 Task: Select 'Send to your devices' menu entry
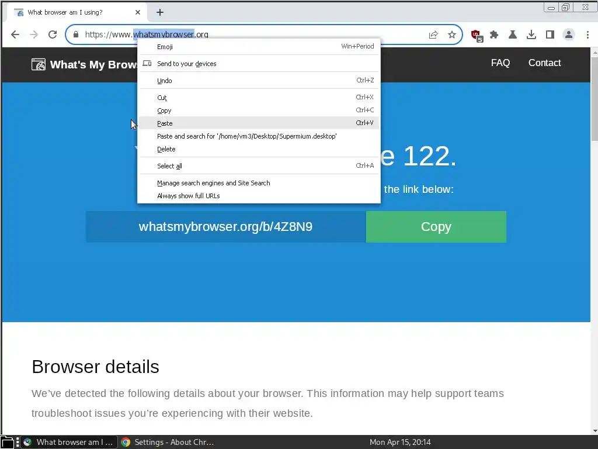click(259, 64)
